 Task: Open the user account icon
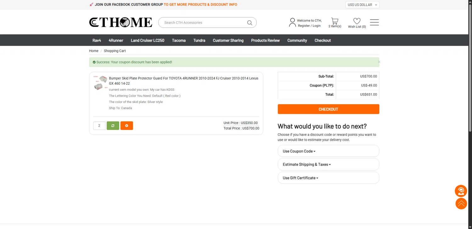click(x=292, y=22)
